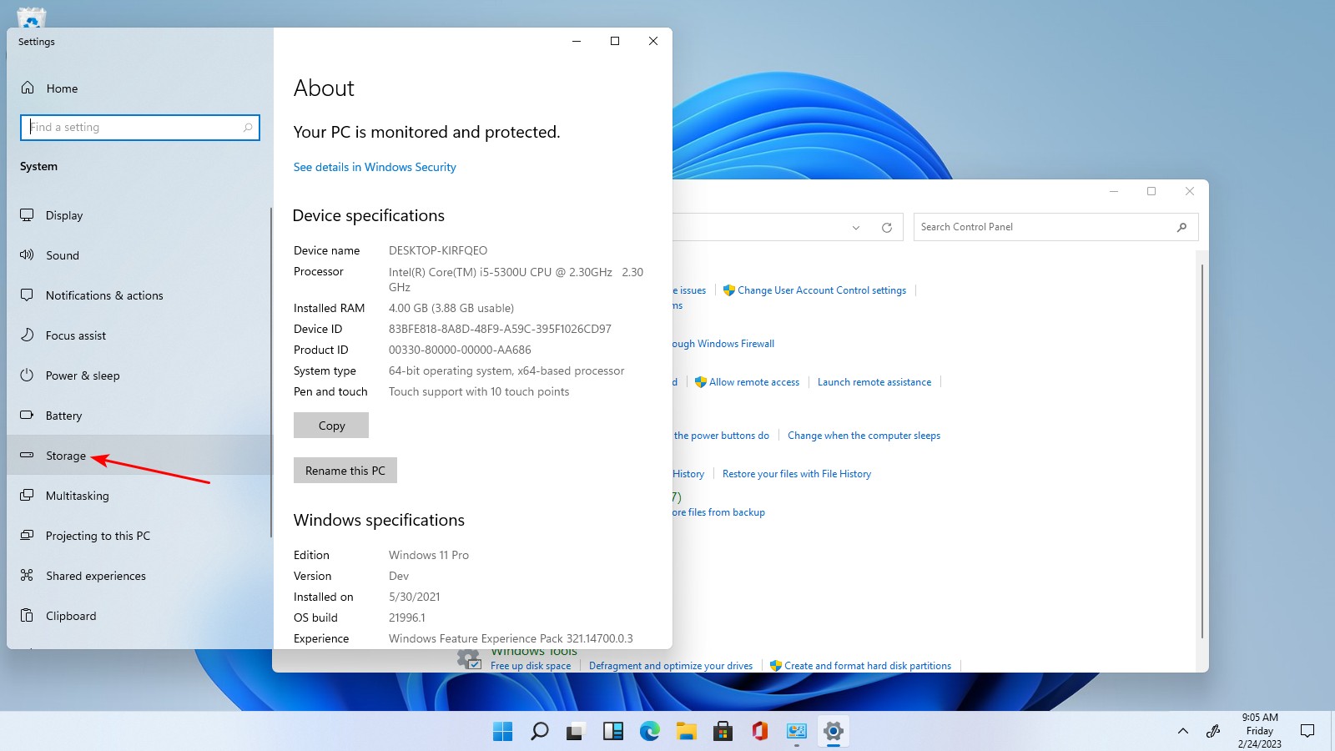Open Change when the computer sleeps
Image resolution: width=1335 pixels, height=751 pixels.
tap(864, 436)
